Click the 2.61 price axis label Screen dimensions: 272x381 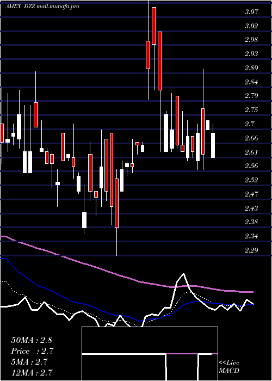tap(251, 152)
